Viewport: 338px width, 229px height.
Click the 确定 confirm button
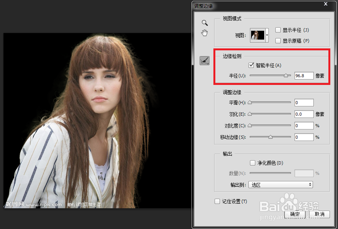[x=294, y=214]
